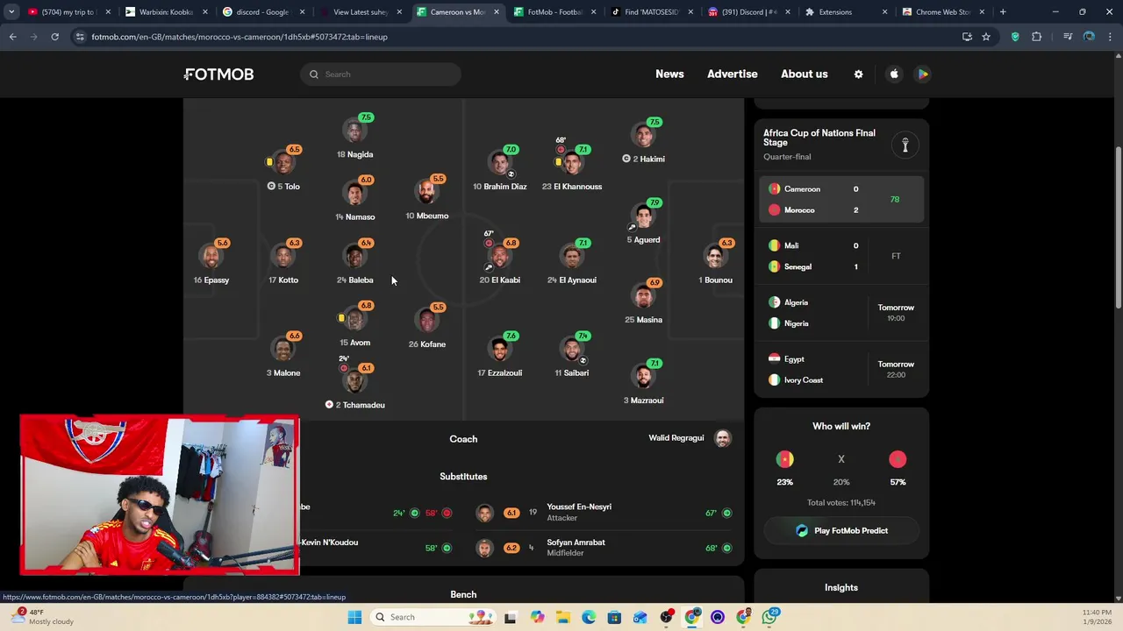Click player 10 Brahim Diaz

(x=500, y=169)
